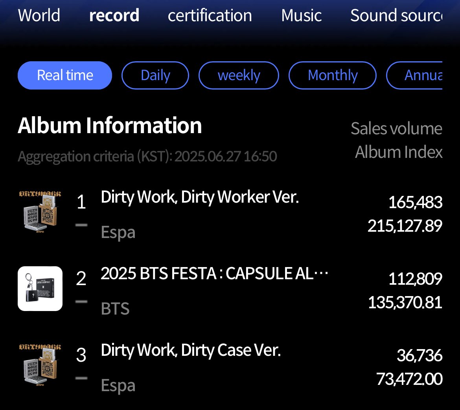Viewport: 460px width, 410px height.
Task: Open the Dirty Work, Dirty Worker Ver. album thumbnail
Action: click(40, 213)
